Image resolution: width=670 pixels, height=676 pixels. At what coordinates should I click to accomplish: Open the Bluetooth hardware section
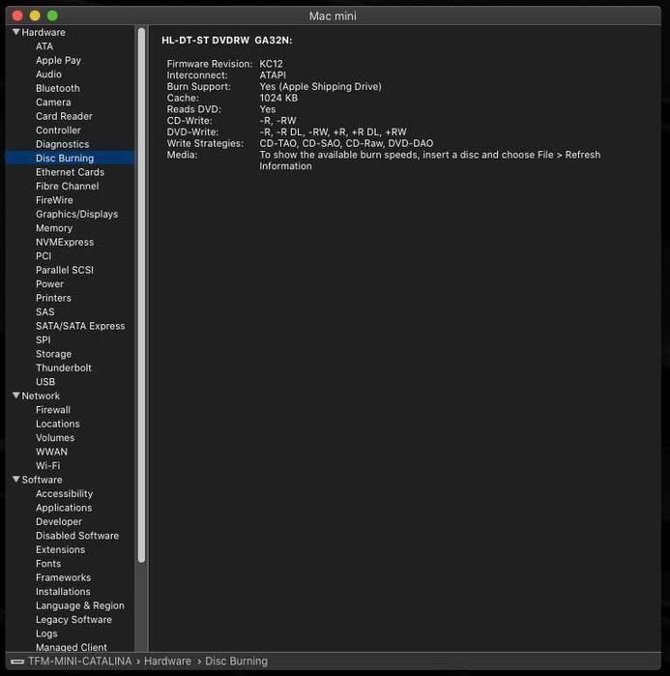pyautogui.click(x=58, y=88)
